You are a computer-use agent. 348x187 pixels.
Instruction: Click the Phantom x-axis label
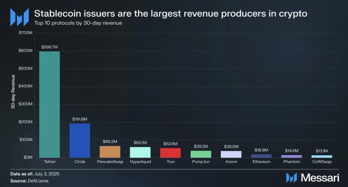point(291,162)
